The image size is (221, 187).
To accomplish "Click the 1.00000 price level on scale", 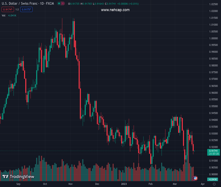I will (213, 38).
